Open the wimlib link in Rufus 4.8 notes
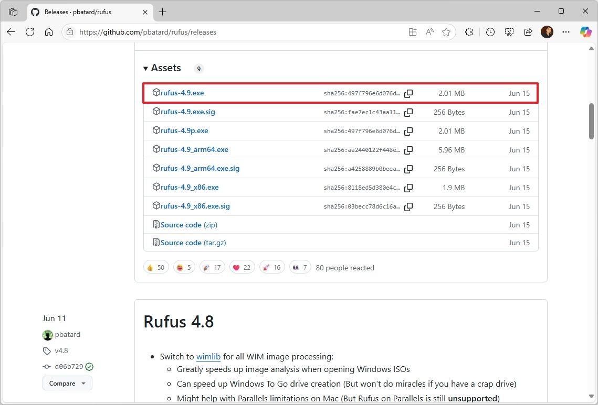 point(208,356)
